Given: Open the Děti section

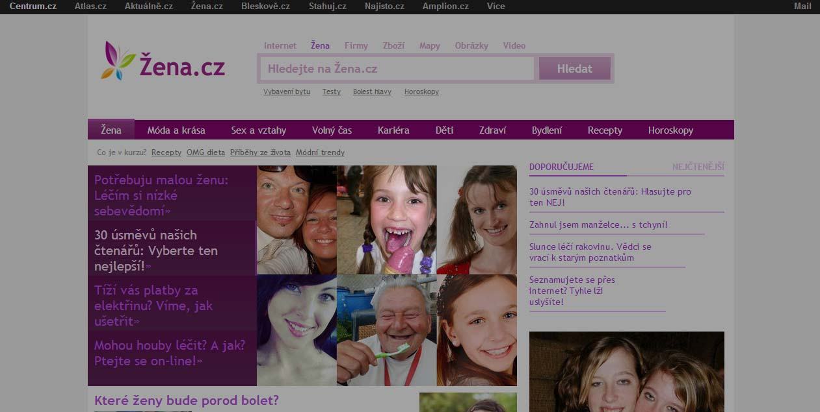Looking at the screenshot, I should point(444,130).
